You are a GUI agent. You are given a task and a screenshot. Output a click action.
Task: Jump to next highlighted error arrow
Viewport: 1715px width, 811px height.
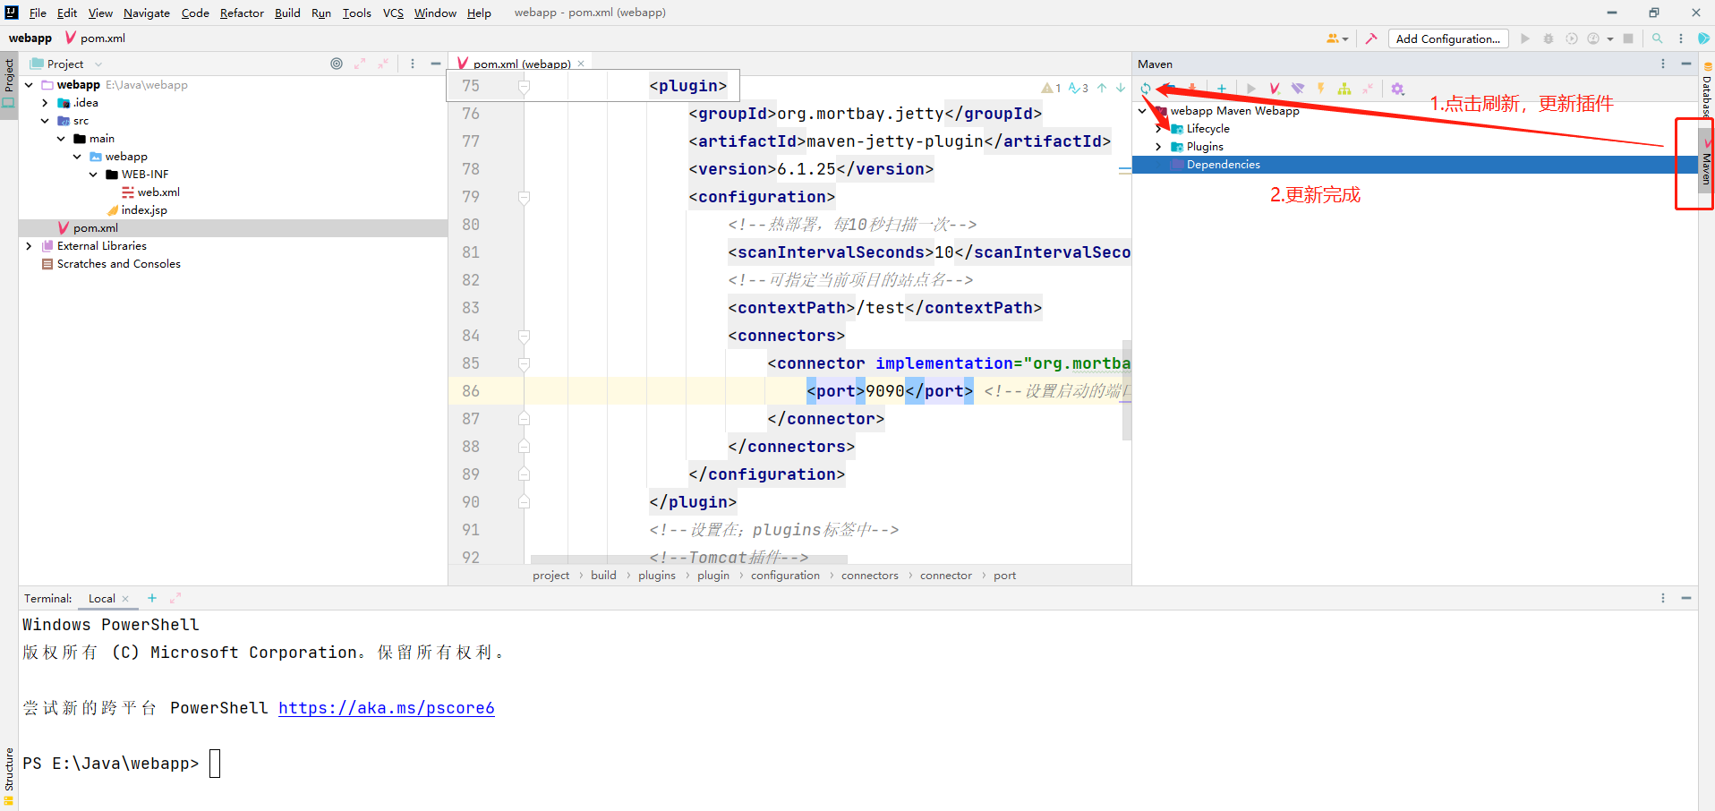point(1121,88)
